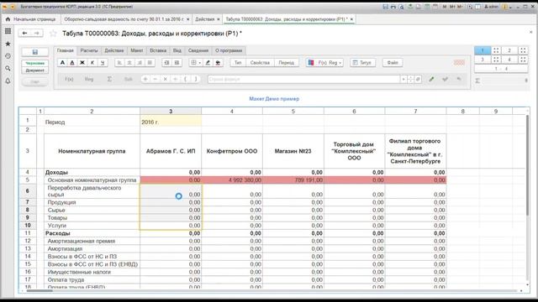Click the formula line input field
The image size is (538, 302).
coord(303,79)
